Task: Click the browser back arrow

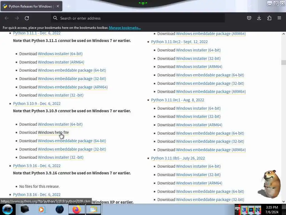Action: (x=7, y=18)
